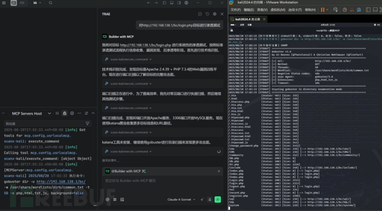The image size is (382, 211).
Task: Close the kali2024.4 VM tab
Action: pos(264,19)
